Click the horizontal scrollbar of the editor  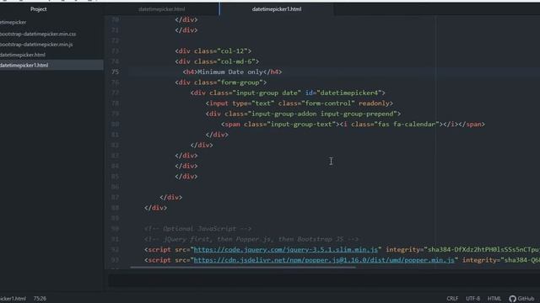(243, 267)
